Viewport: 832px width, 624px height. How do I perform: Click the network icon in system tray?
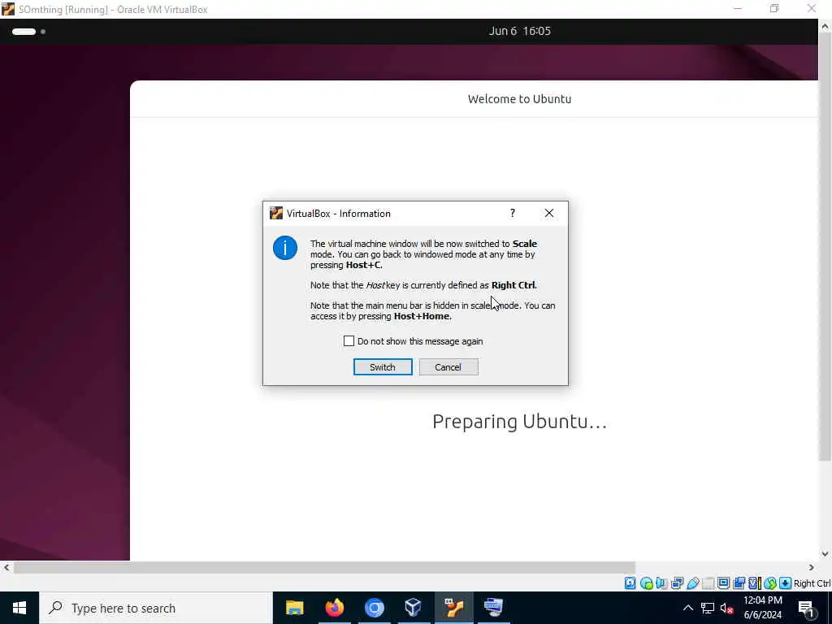[708, 608]
